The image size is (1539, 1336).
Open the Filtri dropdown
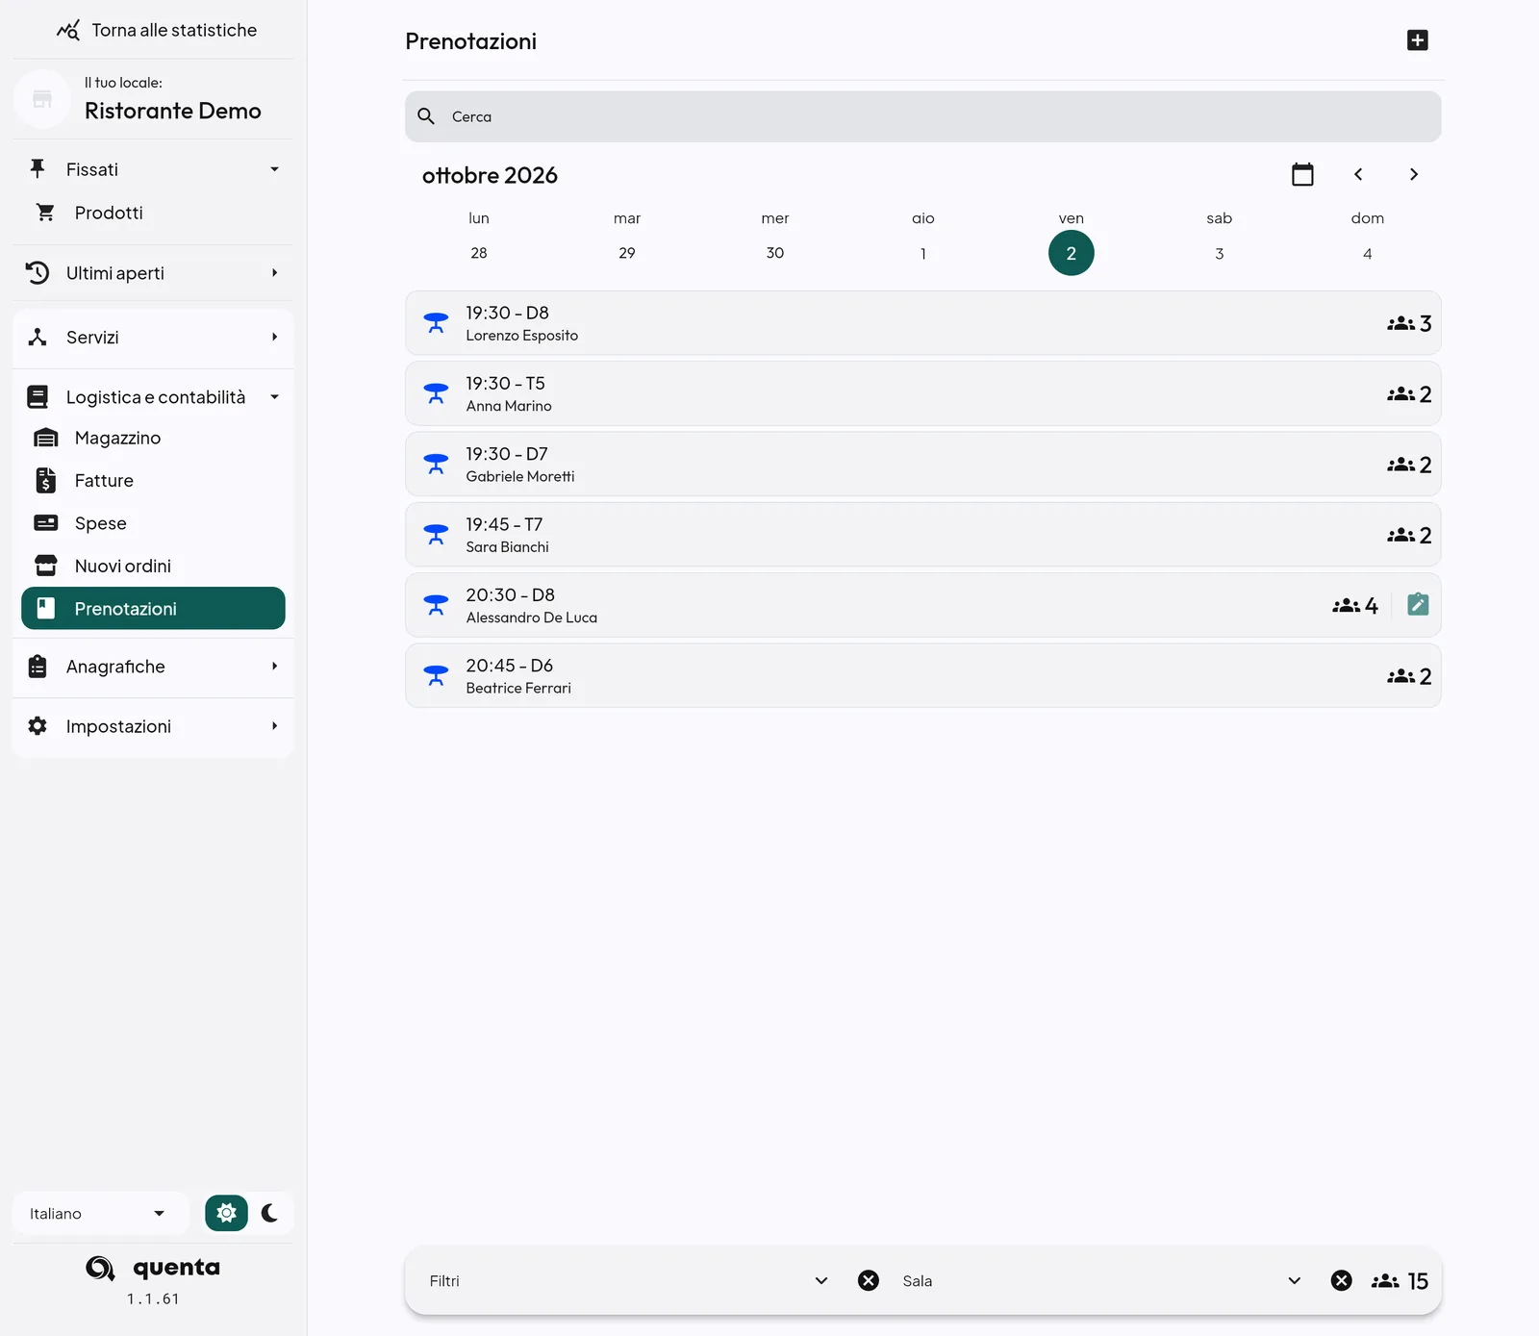(x=629, y=1280)
